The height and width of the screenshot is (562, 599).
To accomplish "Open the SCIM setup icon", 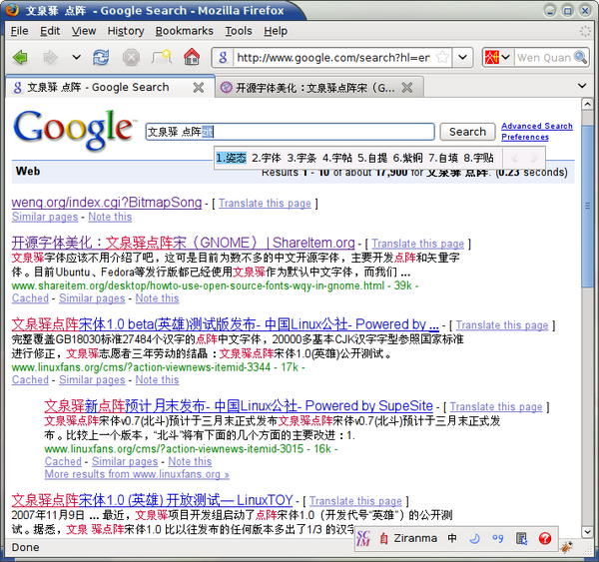I will (521, 539).
